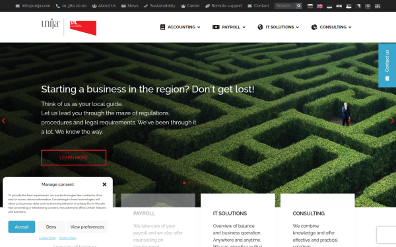This screenshot has width=396, height=247.
Task: Click the Remote support icon
Action: 207,6
